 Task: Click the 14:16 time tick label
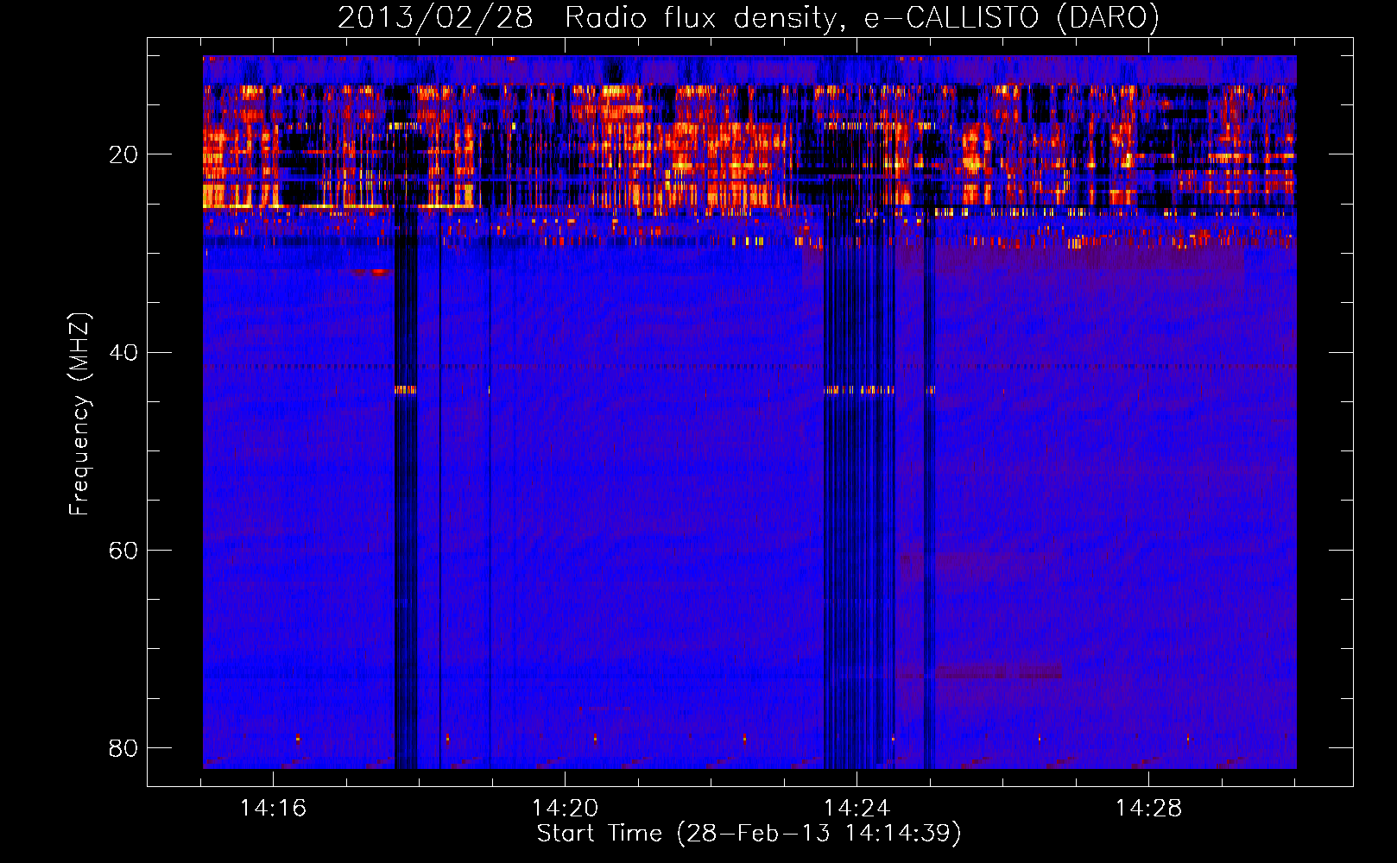click(x=273, y=808)
